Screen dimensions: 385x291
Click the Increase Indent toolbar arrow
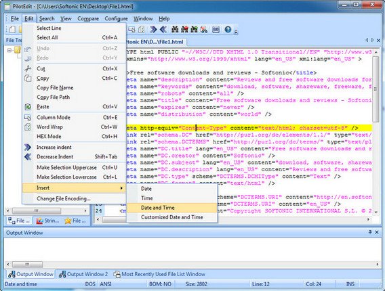click(x=153, y=30)
